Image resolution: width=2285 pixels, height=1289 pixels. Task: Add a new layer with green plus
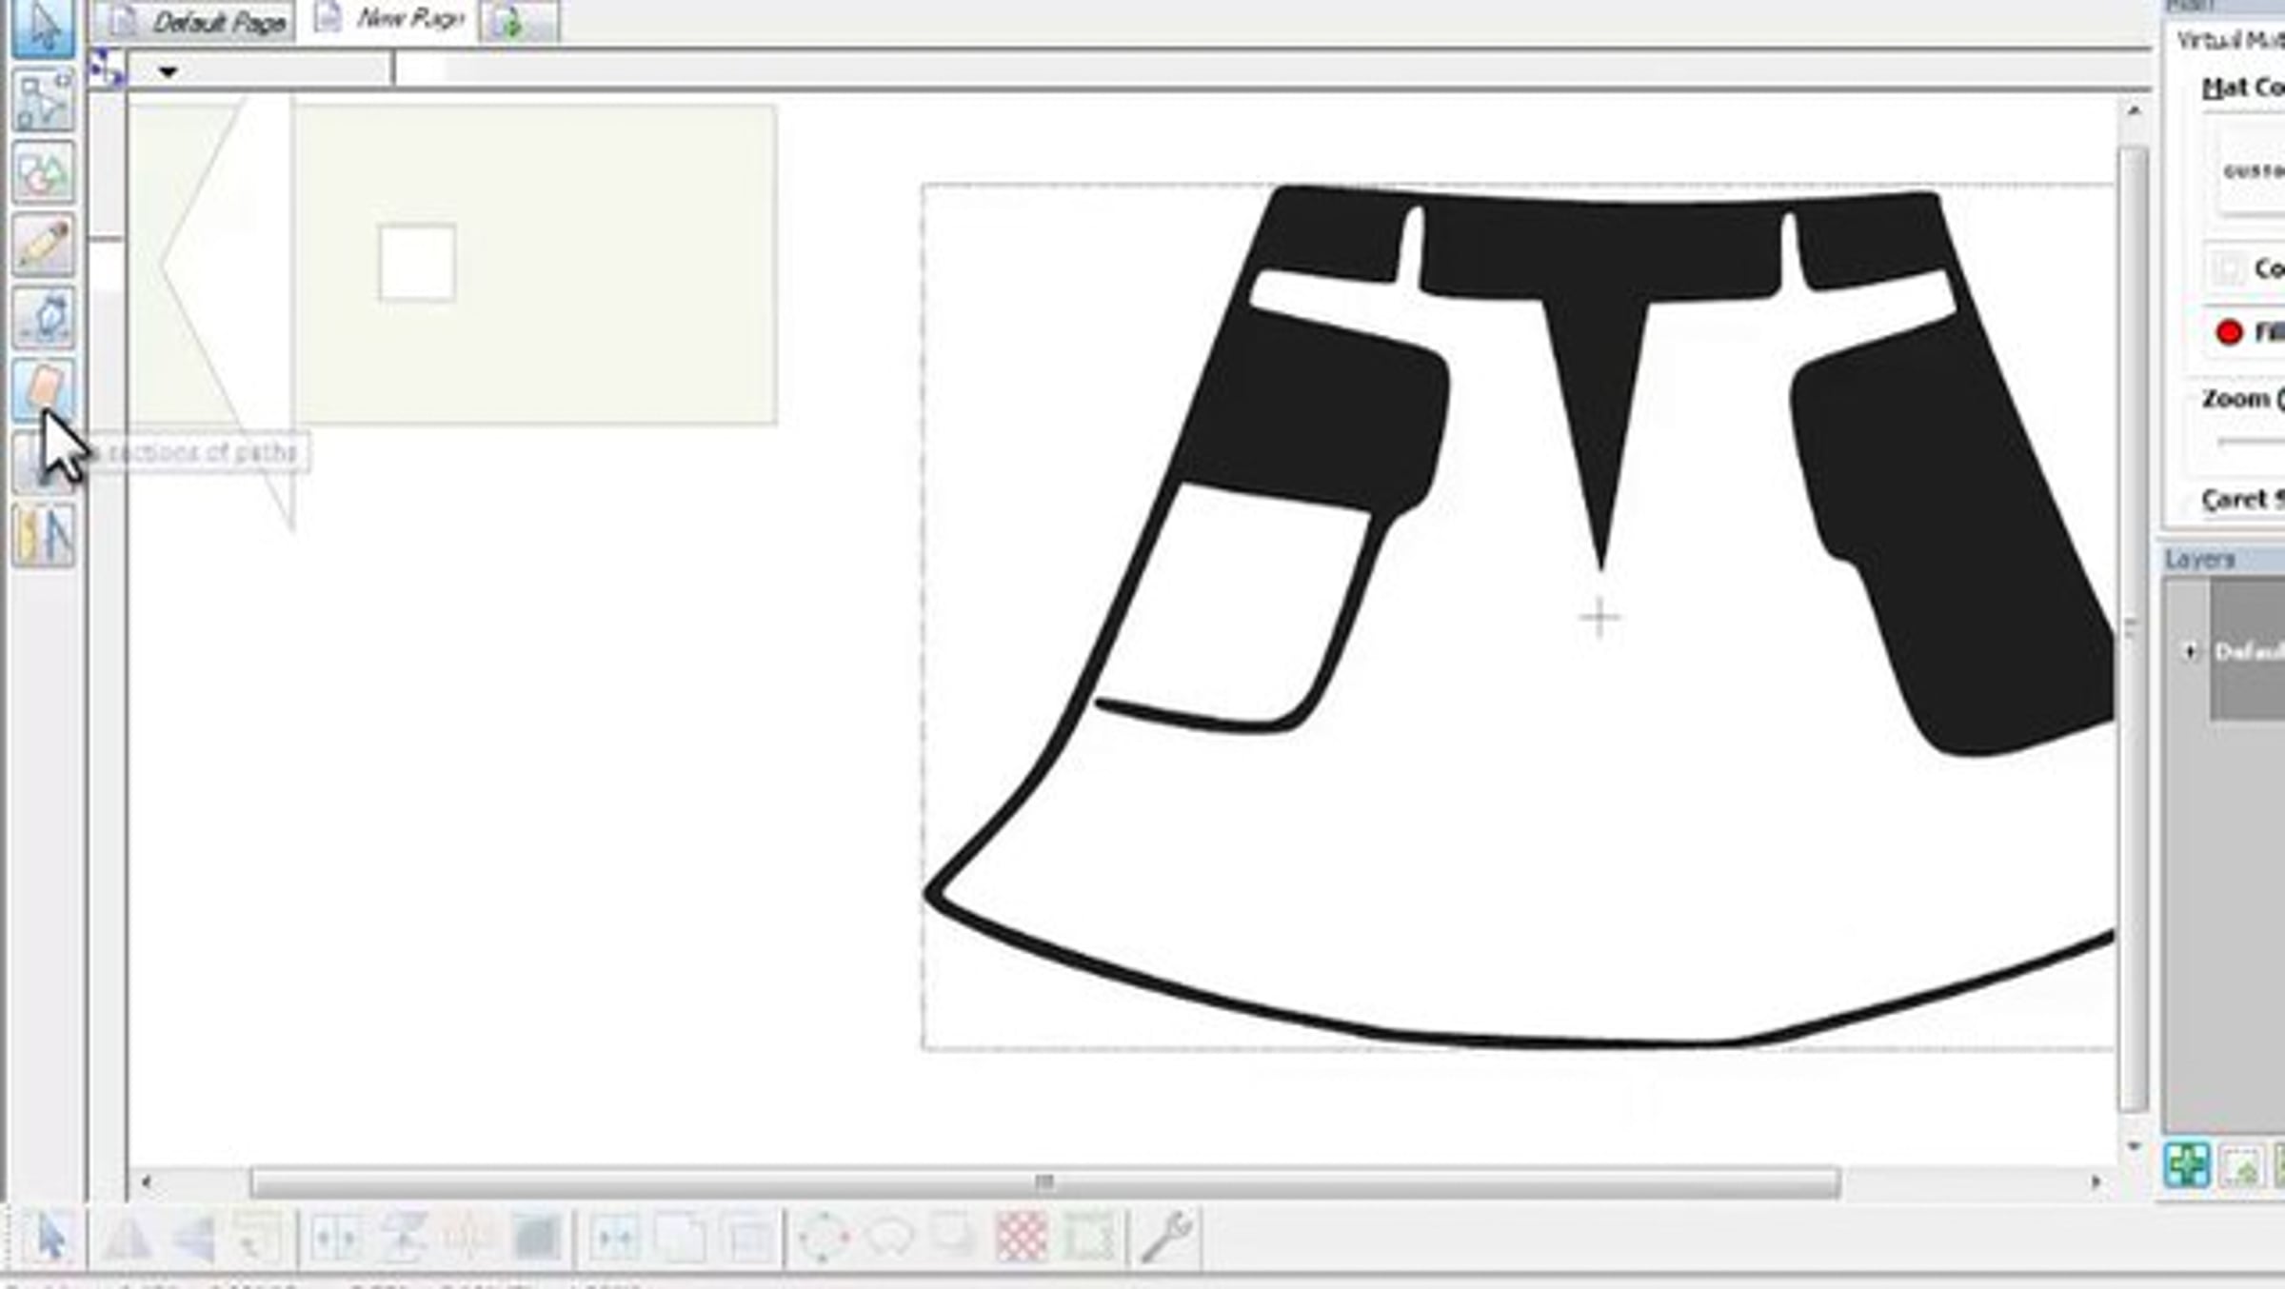pyautogui.click(x=2187, y=1164)
